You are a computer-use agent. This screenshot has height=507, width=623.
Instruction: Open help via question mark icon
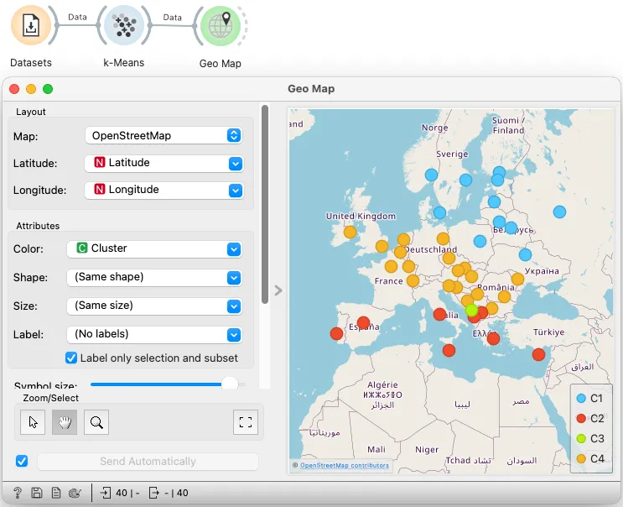pyautogui.click(x=18, y=493)
